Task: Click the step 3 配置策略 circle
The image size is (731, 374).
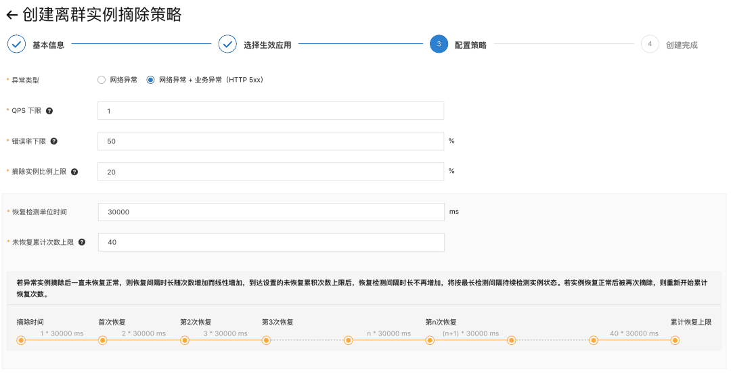Action: tap(439, 45)
